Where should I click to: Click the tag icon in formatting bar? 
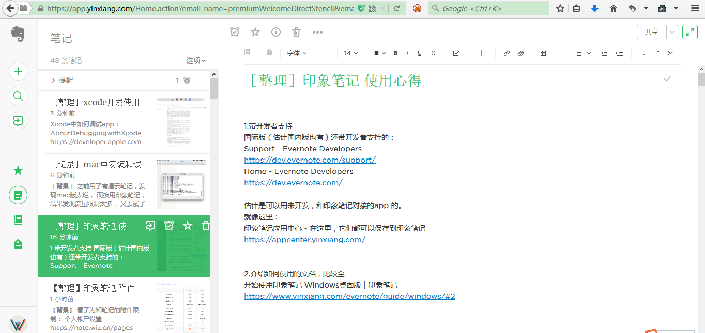(269, 53)
